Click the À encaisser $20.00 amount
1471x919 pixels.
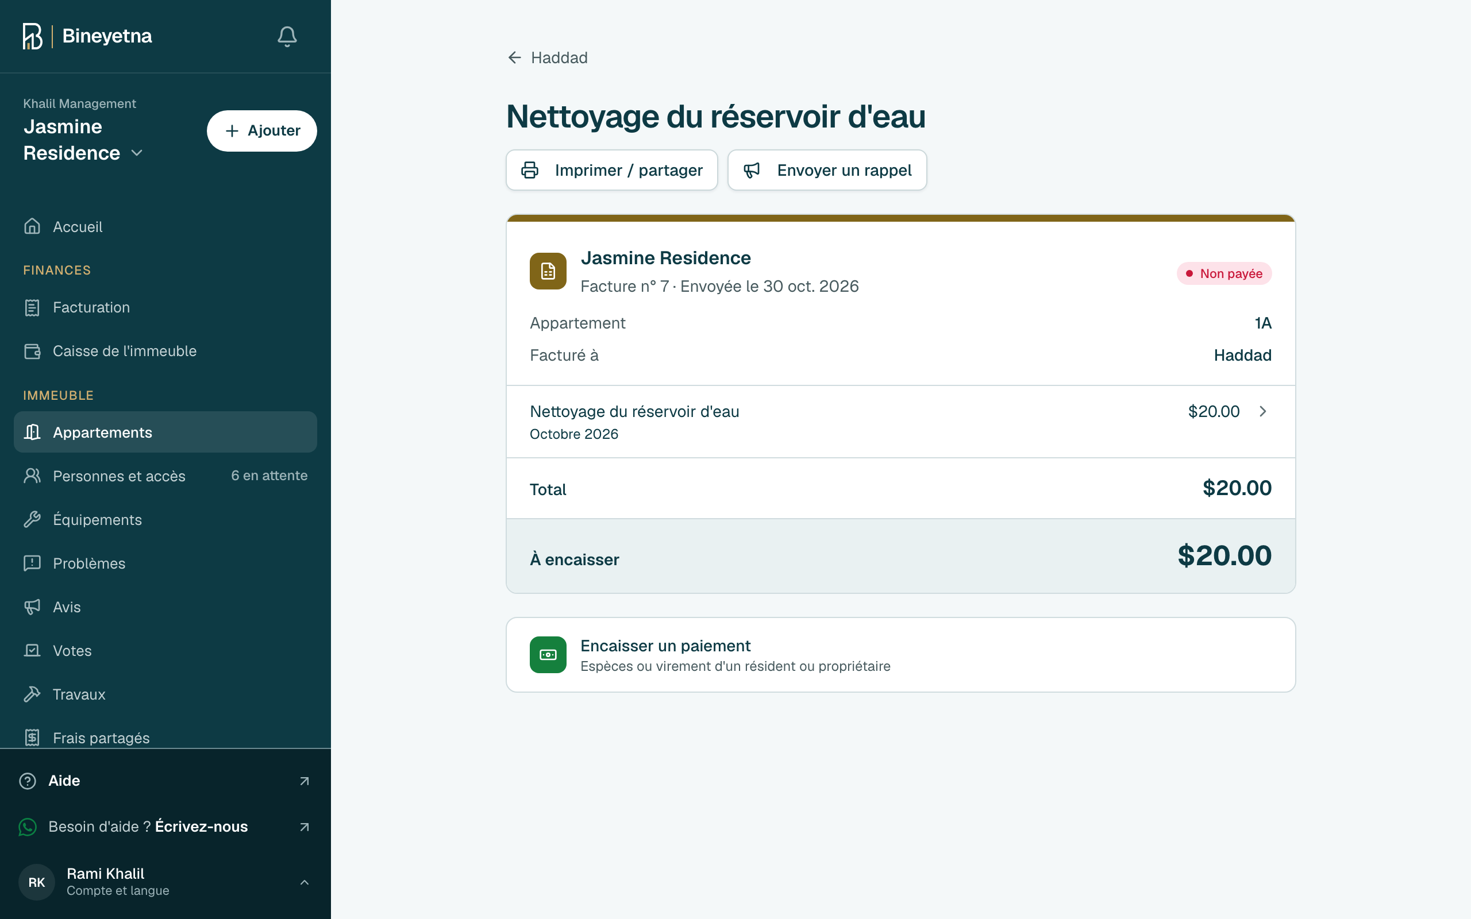click(1224, 555)
